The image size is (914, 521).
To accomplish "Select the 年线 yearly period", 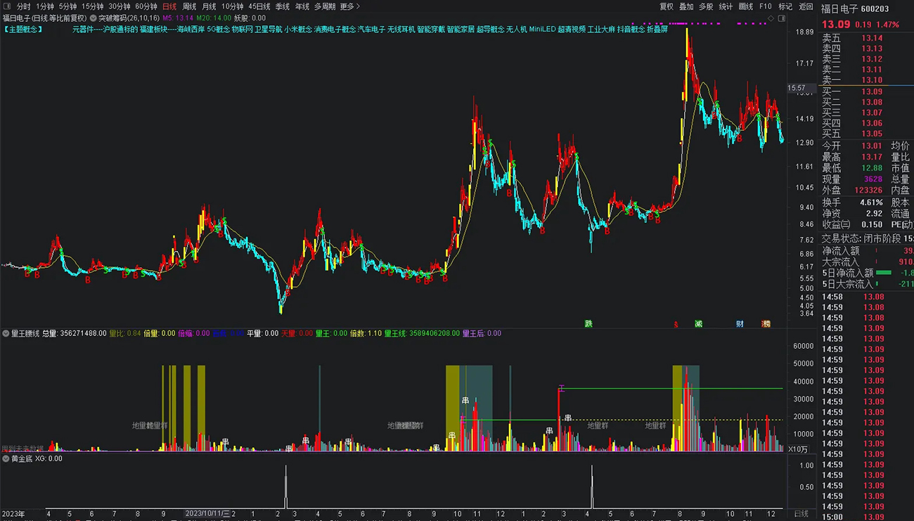I will coord(302,6).
